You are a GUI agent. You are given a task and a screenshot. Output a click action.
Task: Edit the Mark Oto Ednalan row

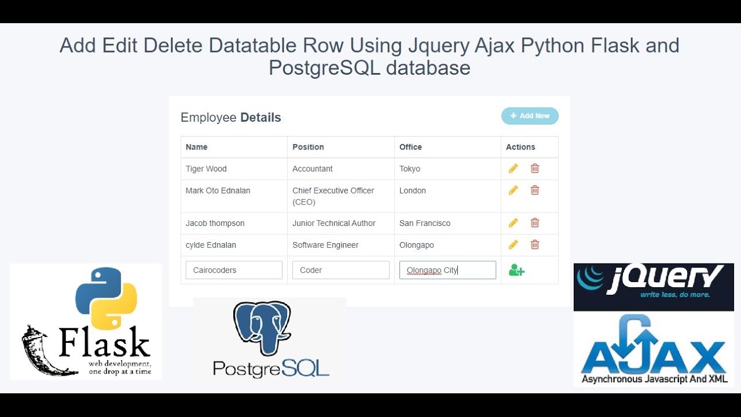pos(513,190)
